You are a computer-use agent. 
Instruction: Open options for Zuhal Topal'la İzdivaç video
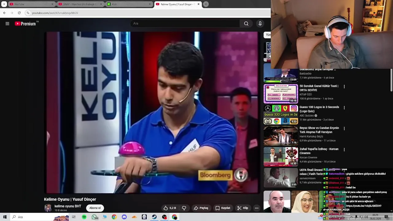[x=344, y=150]
